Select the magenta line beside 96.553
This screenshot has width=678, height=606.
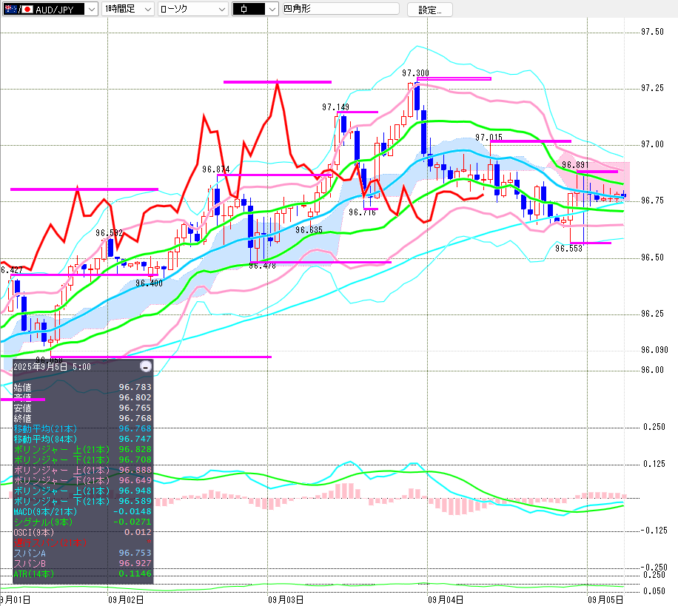tap(591, 243)
